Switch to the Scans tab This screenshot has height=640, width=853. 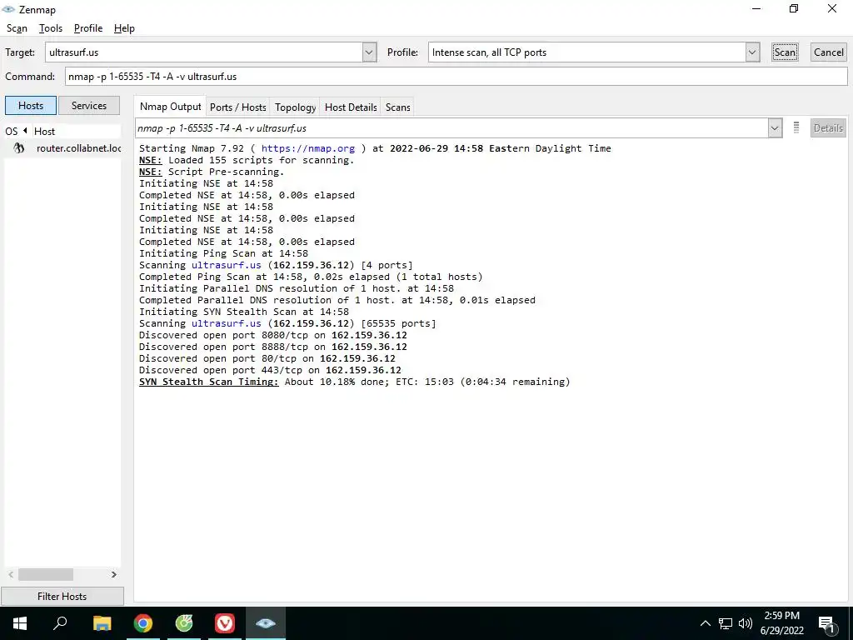(397, 107)
